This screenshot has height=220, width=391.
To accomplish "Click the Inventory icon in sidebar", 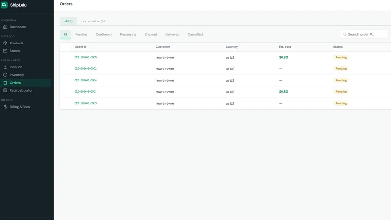I will point(5,75).
